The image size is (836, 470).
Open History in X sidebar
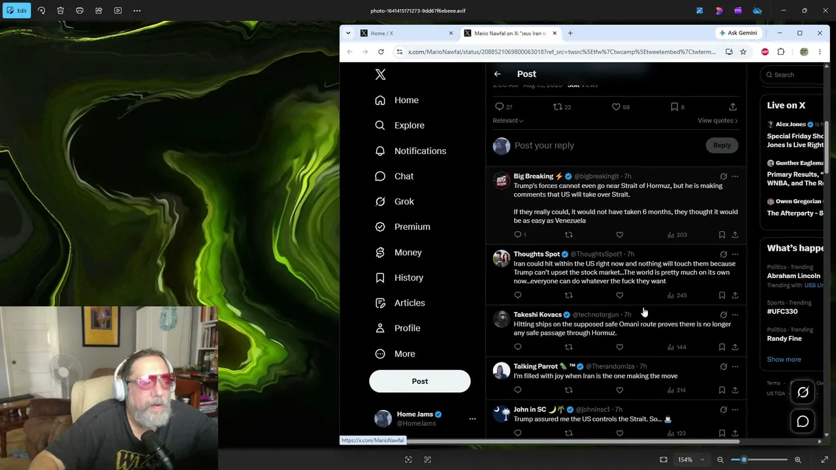click(400, 277)
